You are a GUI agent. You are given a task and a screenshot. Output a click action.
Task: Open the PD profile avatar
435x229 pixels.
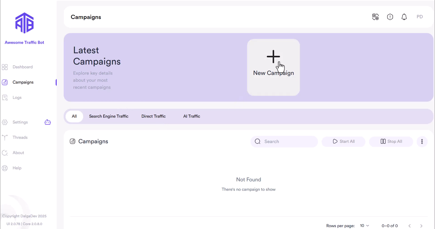coord(420,17)
